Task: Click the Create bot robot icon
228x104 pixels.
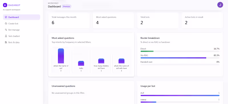Action: click(x=6, y=24)
